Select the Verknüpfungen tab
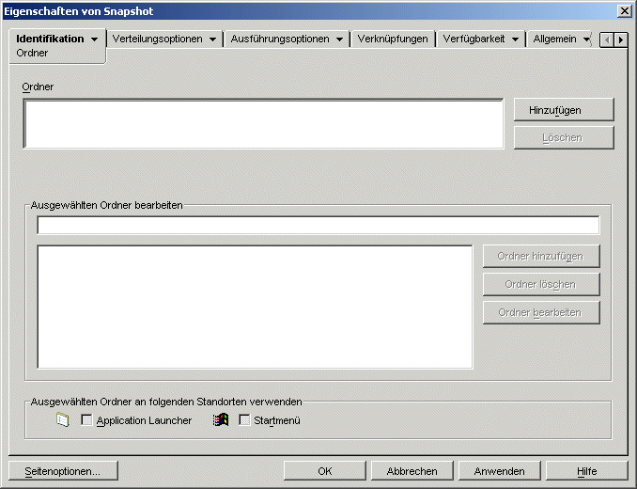The height and width of the screenshot is (489, 637). (393, 39)
